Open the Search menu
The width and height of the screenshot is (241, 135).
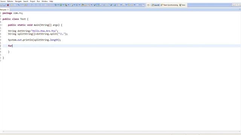coord(26,1)
